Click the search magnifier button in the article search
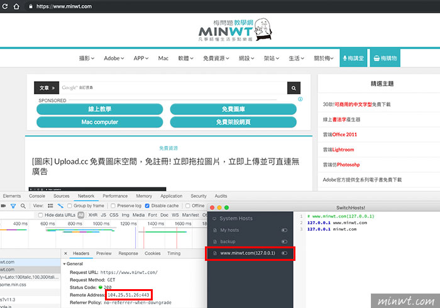440x308 pixels. [294, 88]
